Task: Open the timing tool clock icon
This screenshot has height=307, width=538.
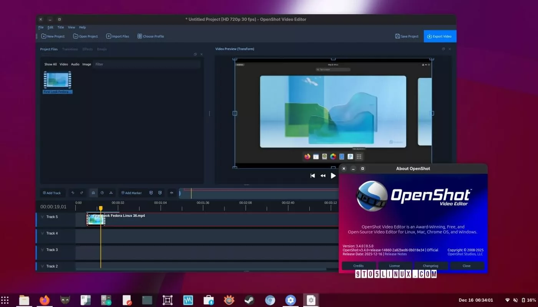Action: [x=102, y=193]
